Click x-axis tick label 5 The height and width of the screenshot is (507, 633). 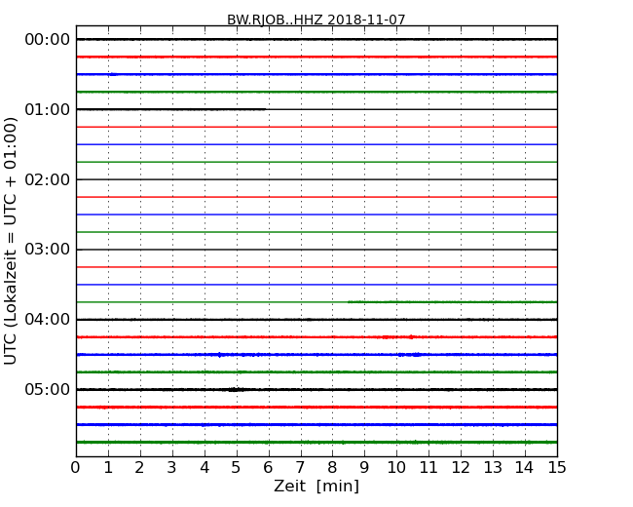click(237, 468)
